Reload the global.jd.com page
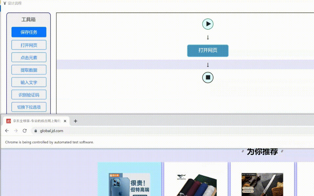The width and height of the screenshot is (314, 196). tap(25, 131)
